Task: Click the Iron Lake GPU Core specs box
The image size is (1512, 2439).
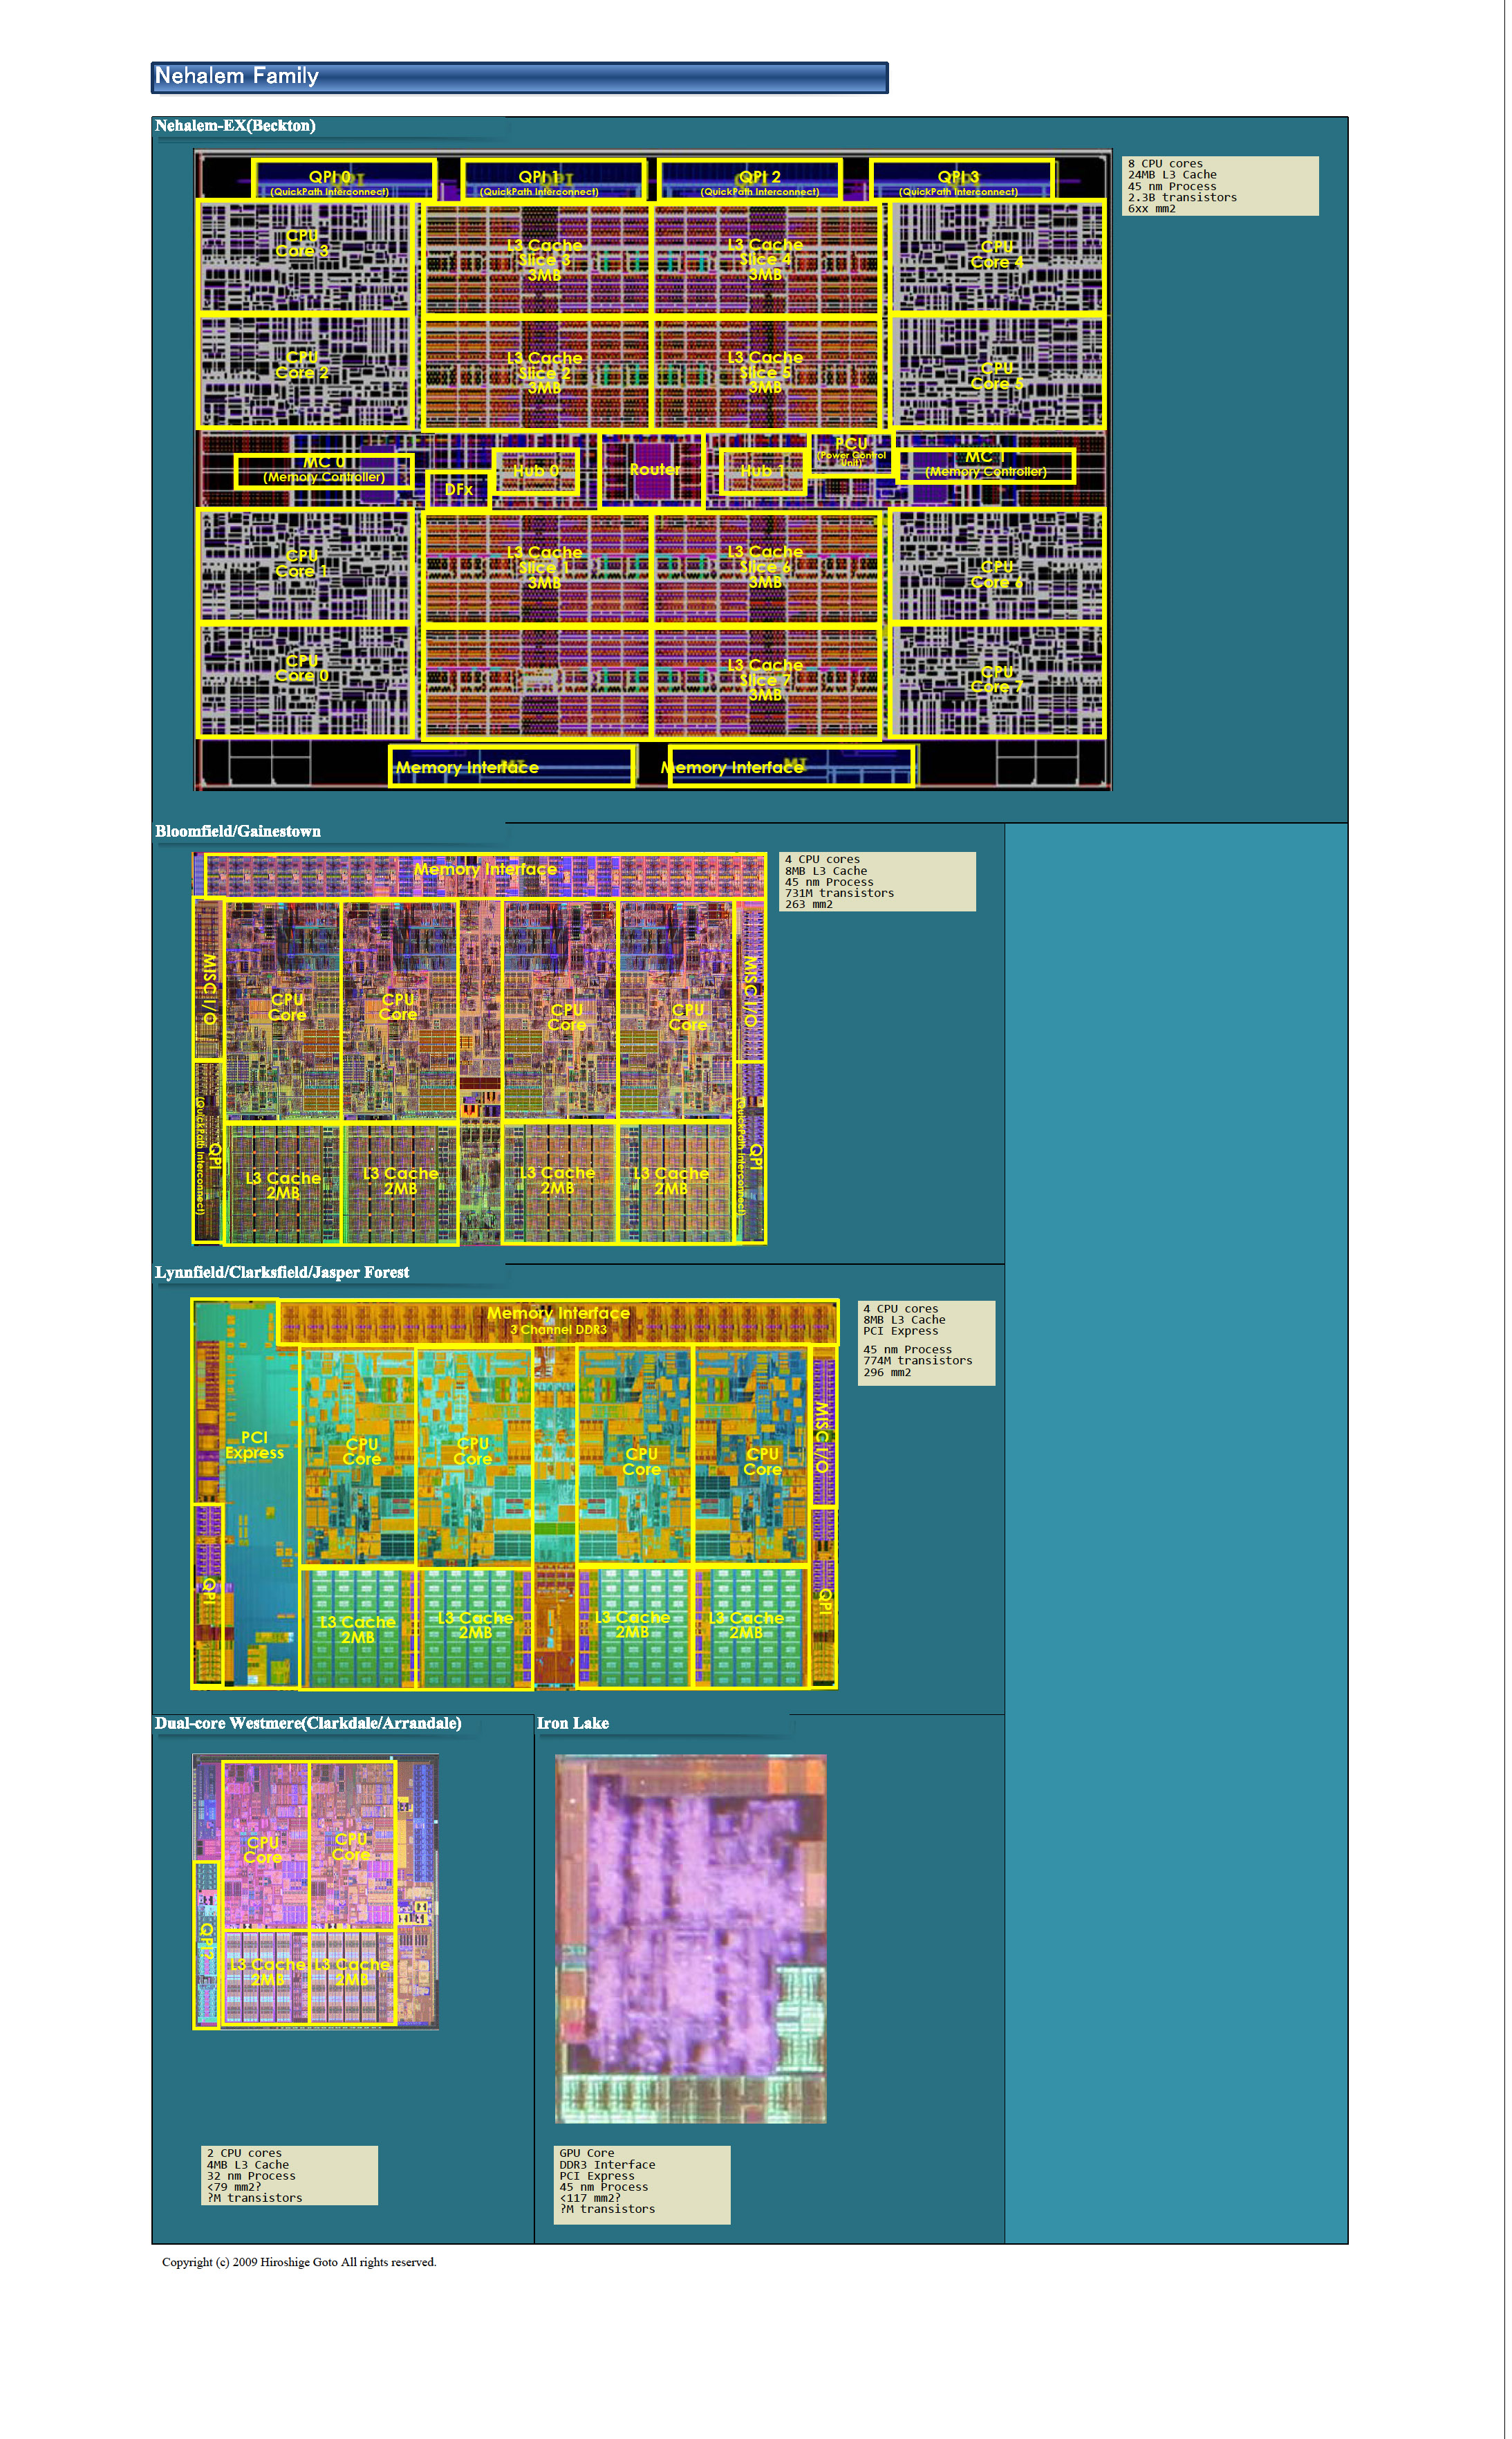Action: click(x=642, y=2184)
